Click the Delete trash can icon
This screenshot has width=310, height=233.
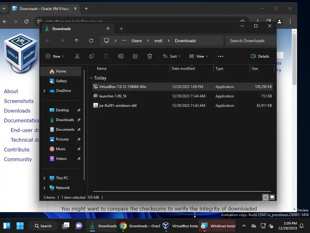coord(150,56)
